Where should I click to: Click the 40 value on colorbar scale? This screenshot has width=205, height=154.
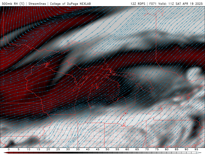point(88,149)
